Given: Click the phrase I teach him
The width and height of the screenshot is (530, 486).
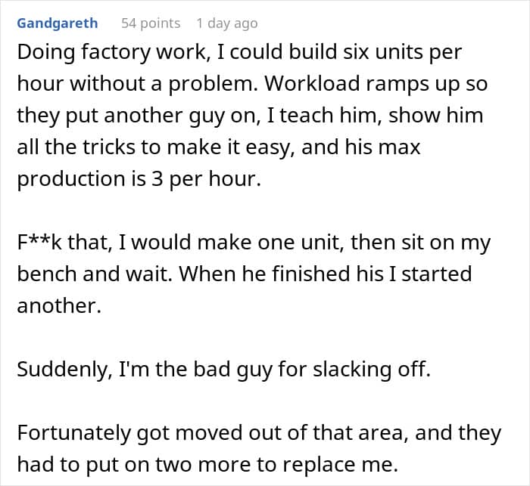Looking at the screenshot, I should [x=324, y=116].
